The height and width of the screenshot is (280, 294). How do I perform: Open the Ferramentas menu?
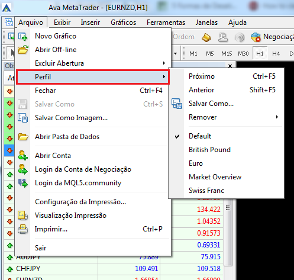pos(166,22)
